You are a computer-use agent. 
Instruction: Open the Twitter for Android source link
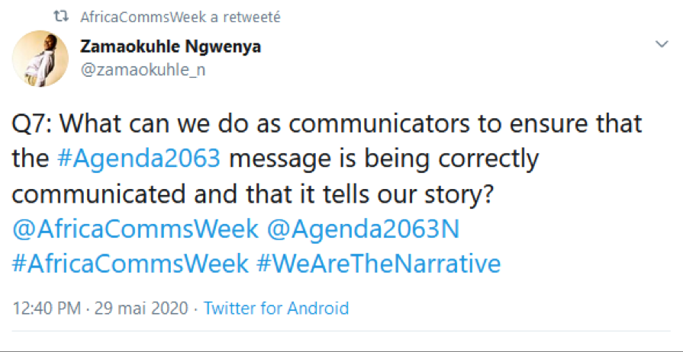pyautogui.click(x=276, y=309)
